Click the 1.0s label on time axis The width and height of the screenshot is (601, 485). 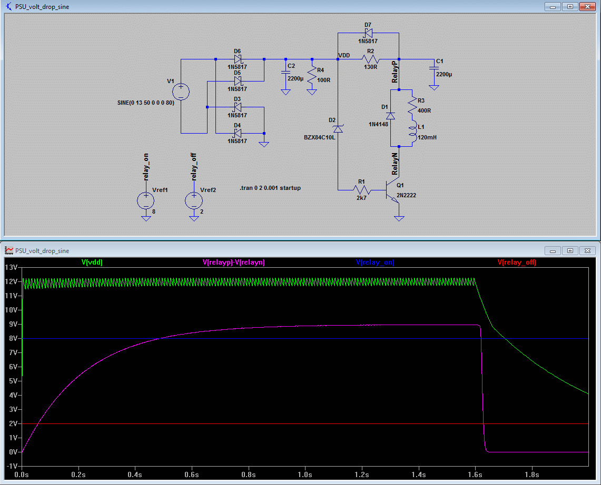click(305, 474)
